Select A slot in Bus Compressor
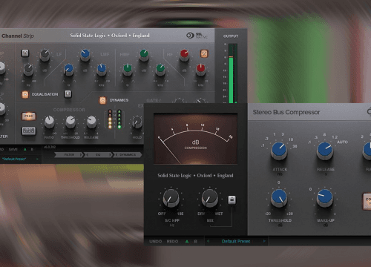 [187, 241]
